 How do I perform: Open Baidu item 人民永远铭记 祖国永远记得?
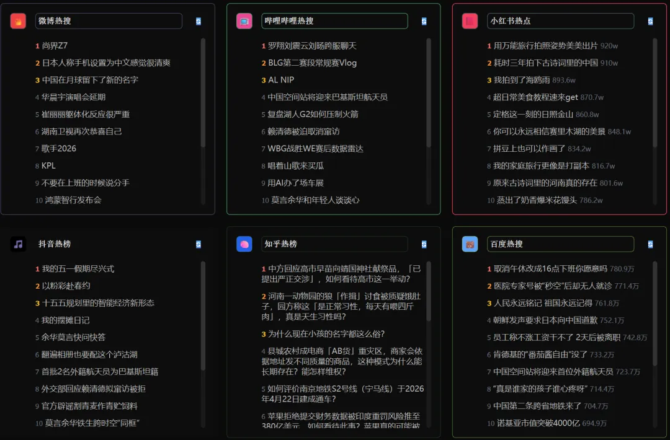543,303
